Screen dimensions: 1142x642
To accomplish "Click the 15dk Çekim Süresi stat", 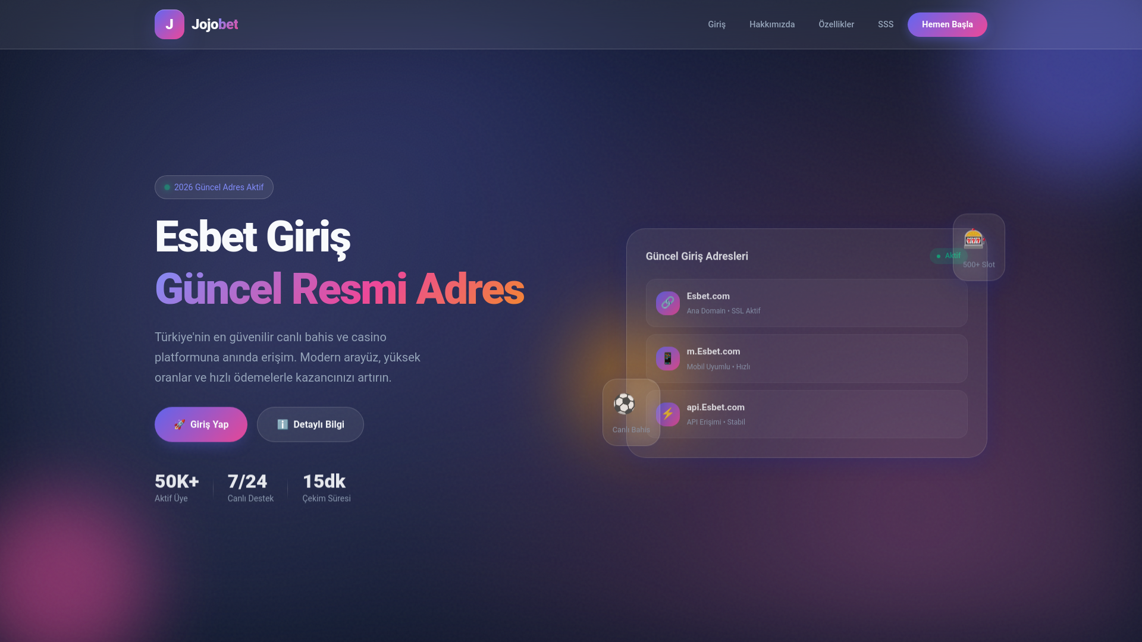I will coord(327,487).
